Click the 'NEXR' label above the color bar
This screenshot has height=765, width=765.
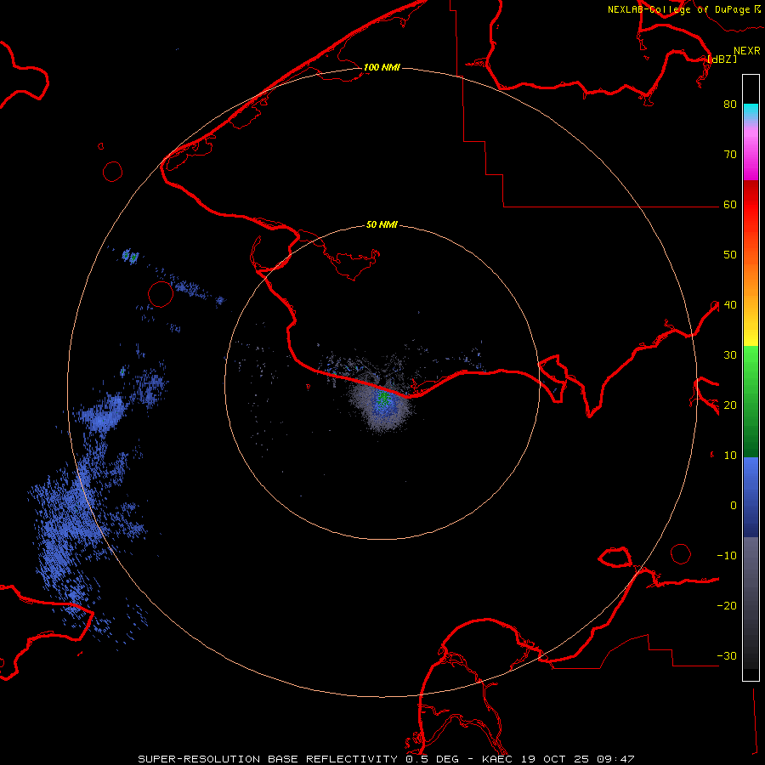[x=747, y=51]
